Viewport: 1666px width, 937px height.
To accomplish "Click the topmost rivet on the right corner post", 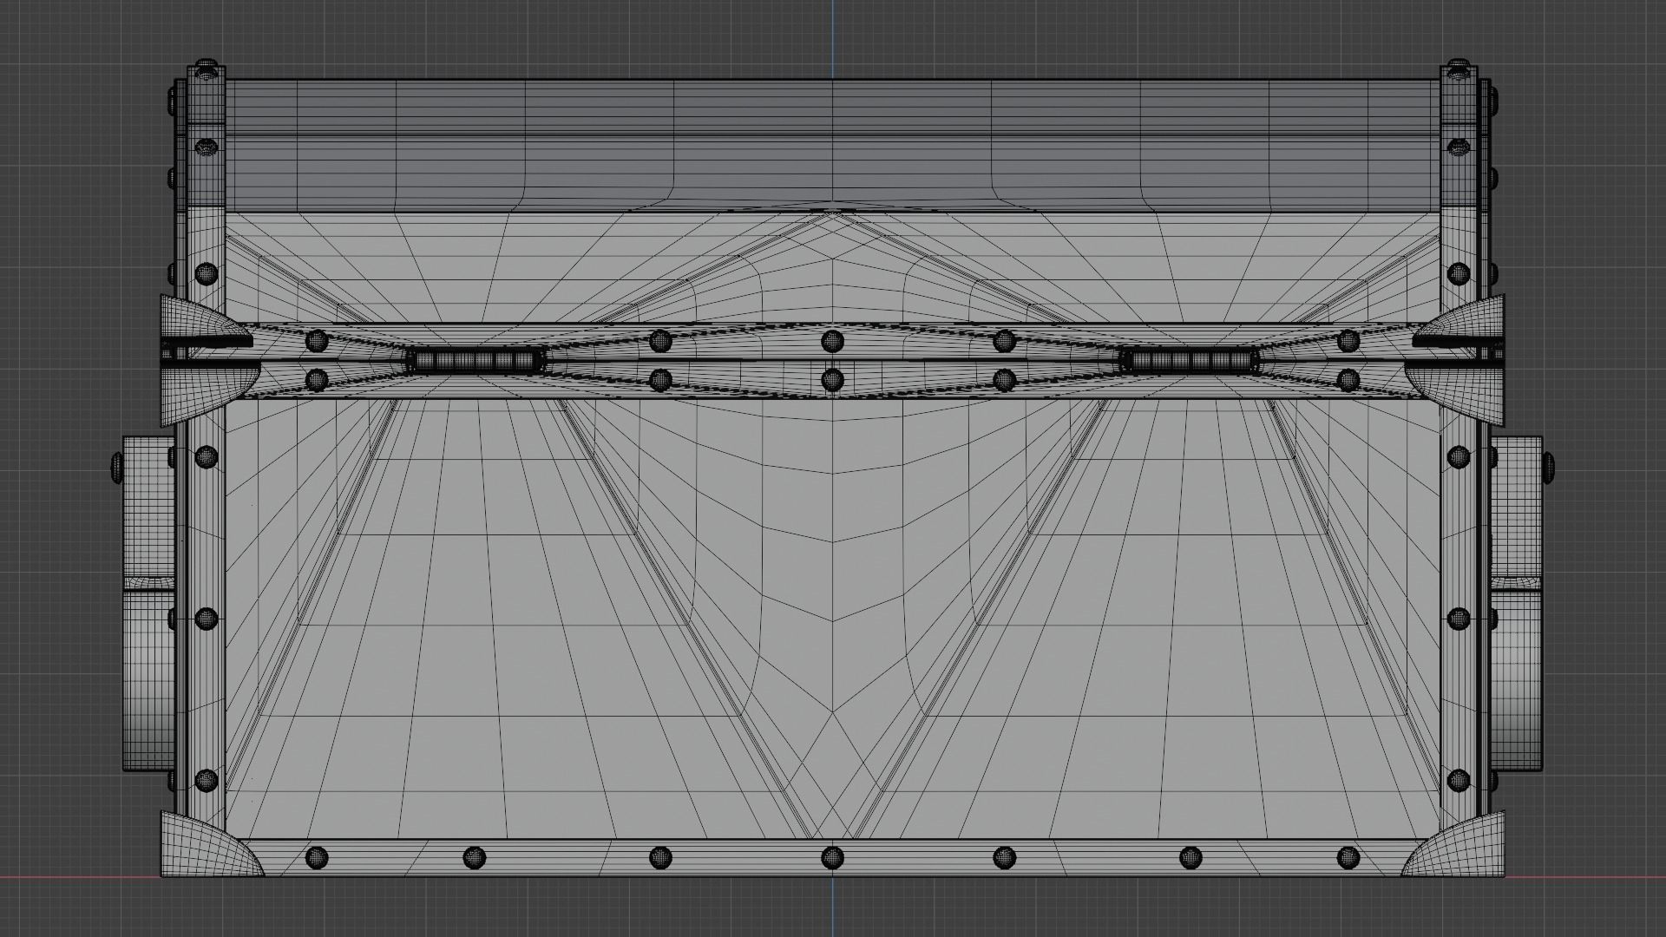I will 1459,68.
